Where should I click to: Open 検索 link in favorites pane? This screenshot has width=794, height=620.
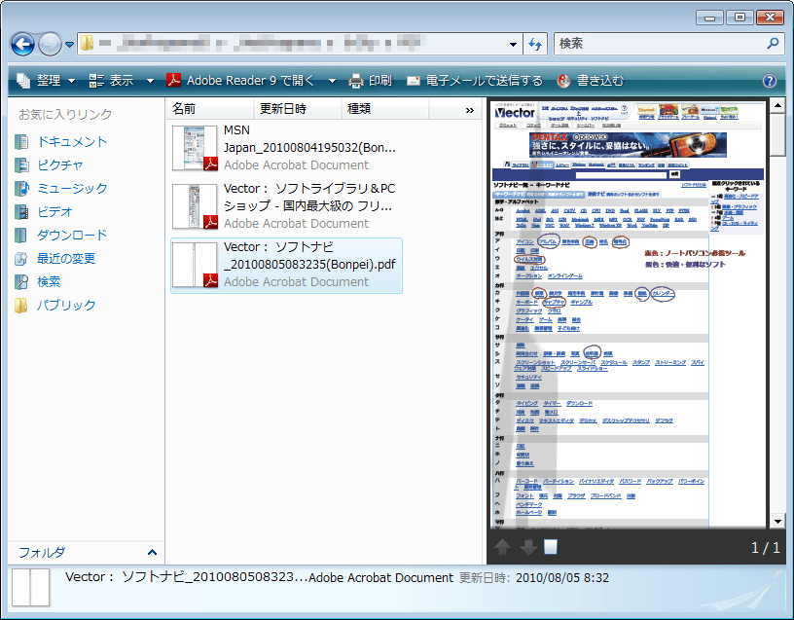point(49,281)
